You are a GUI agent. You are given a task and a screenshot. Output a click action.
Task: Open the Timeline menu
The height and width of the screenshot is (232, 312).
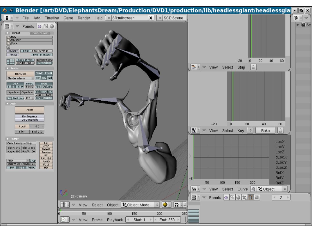pos(52,18)
